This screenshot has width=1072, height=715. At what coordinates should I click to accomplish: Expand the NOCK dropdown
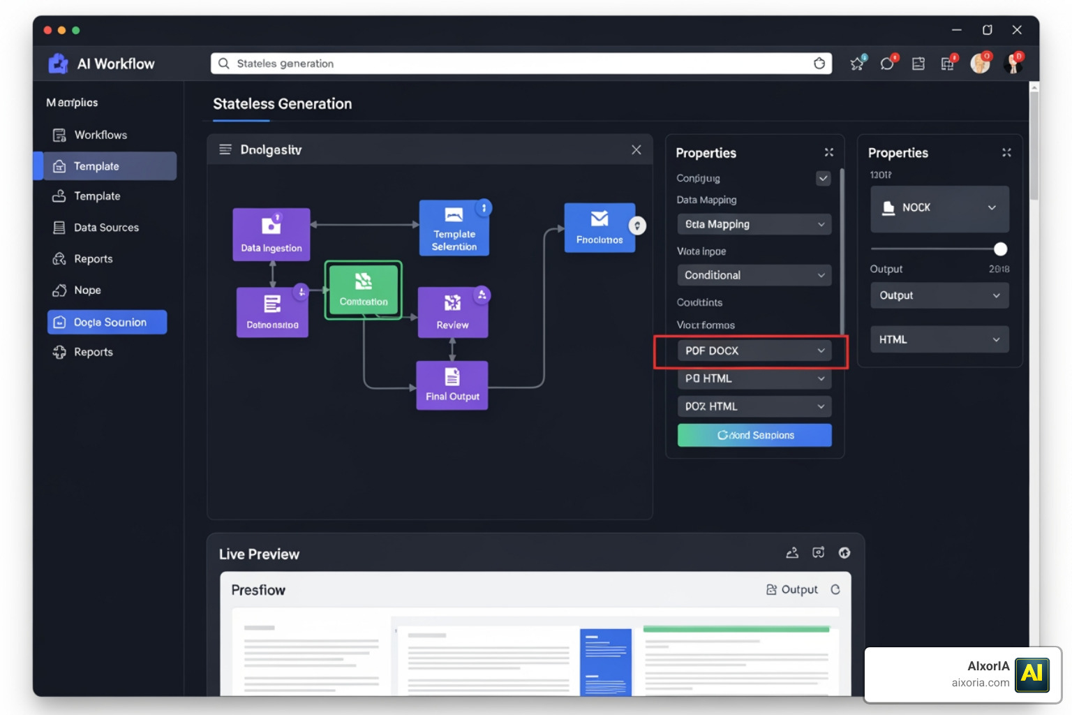coord(939,208)
